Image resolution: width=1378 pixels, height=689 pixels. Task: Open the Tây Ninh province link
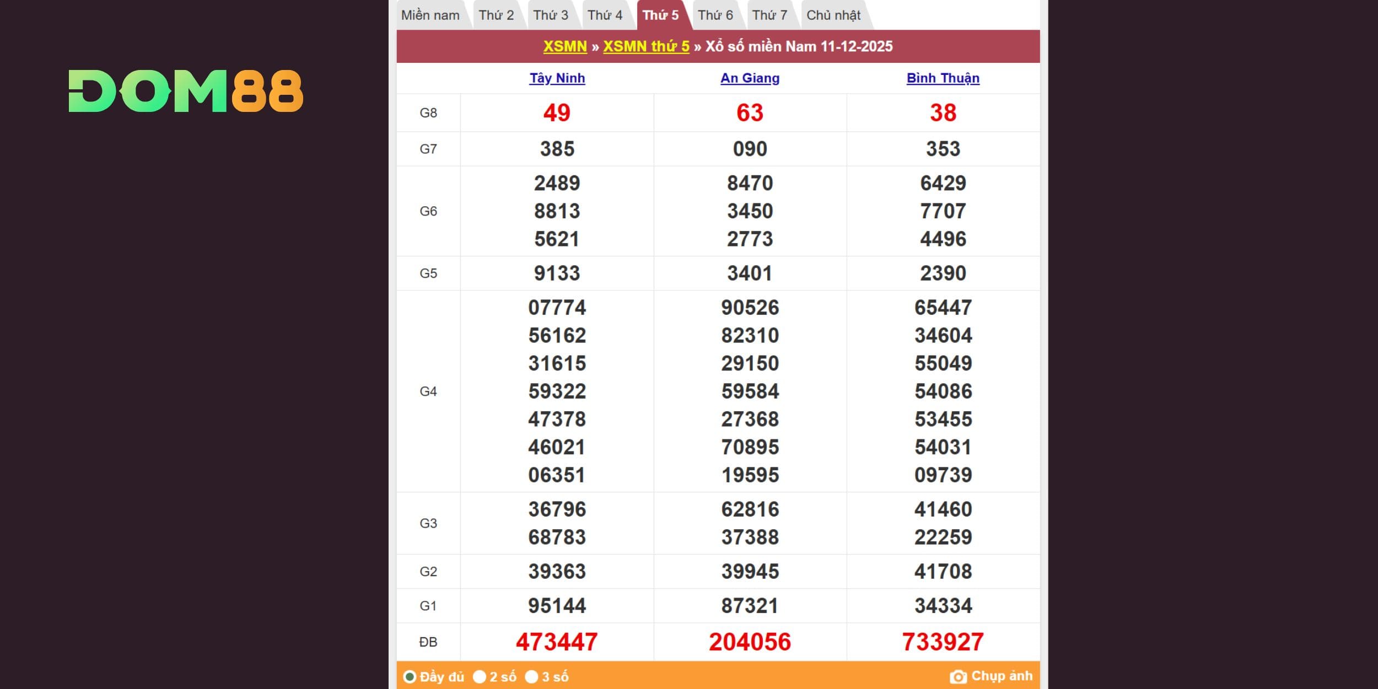pos(557,78)
